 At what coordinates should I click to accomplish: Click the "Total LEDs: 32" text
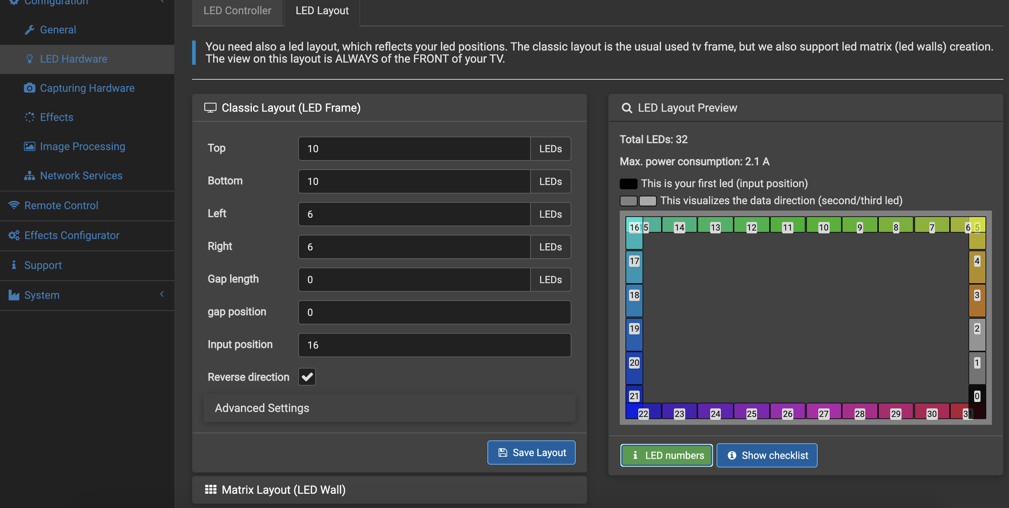tap(654, 139)
